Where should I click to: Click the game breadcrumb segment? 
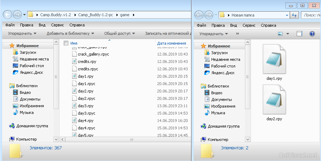tap(125, 15)
